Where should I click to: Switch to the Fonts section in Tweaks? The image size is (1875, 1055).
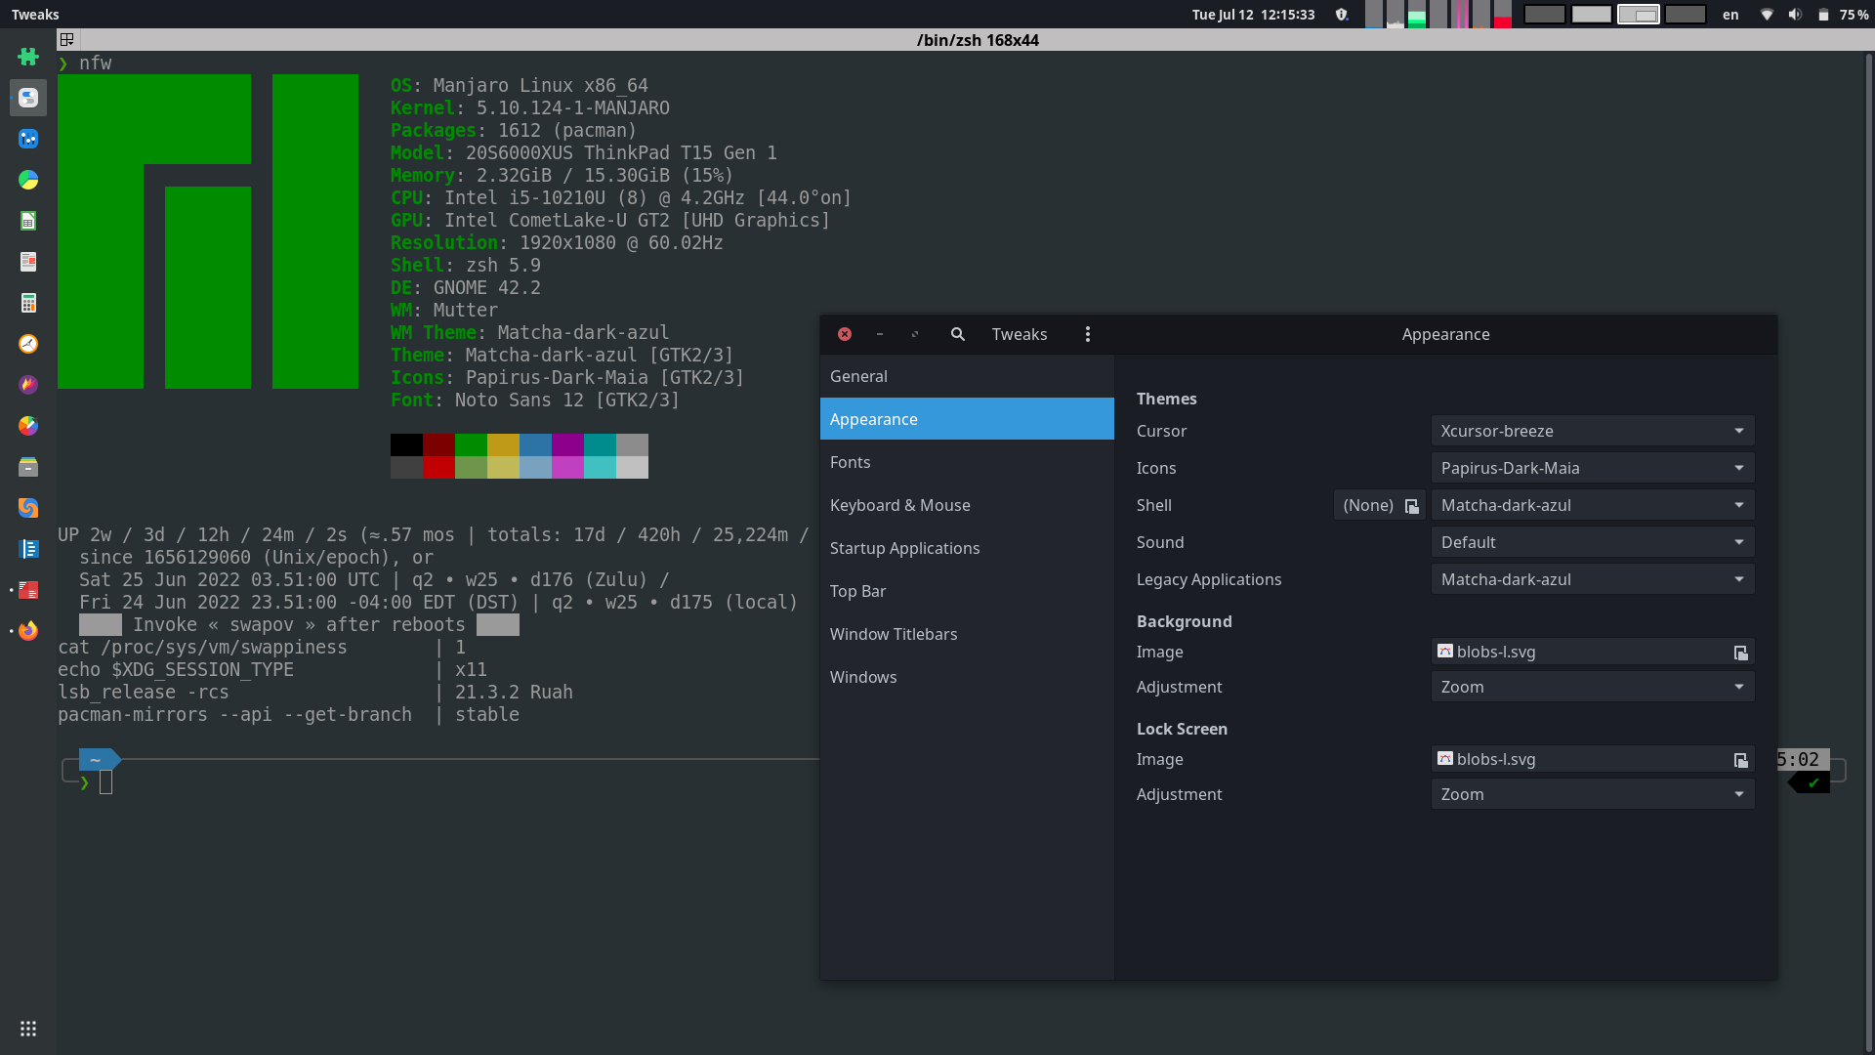(850, 462)
